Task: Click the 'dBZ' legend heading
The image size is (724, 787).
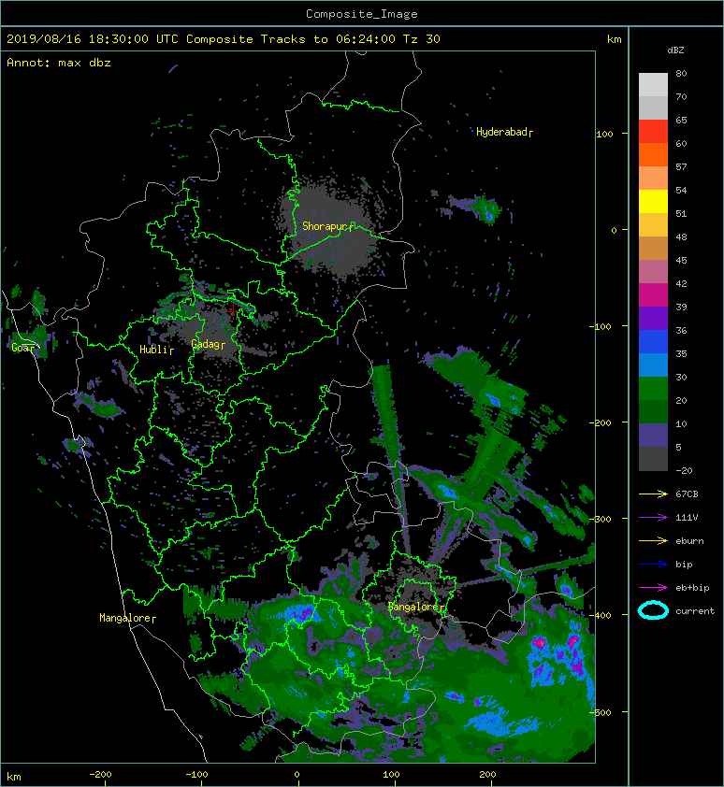Action: [x=675, y=50]
